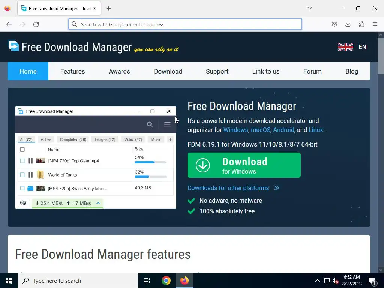
Task: Open Downloads for other platforms link
Action: point(228,188)
